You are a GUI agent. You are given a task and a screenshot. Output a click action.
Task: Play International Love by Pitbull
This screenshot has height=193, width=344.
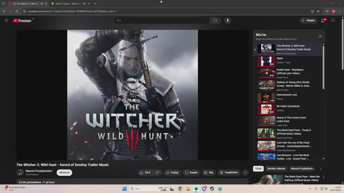click(288, 98)
